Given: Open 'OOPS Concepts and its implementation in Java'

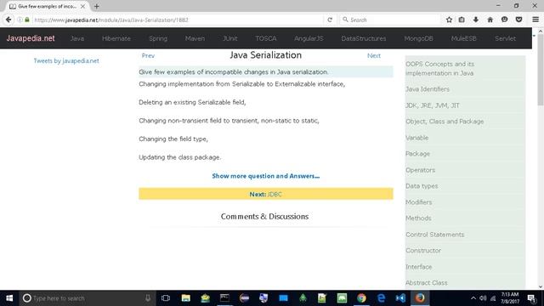Looking at the screenshot, I should (440, 69).
